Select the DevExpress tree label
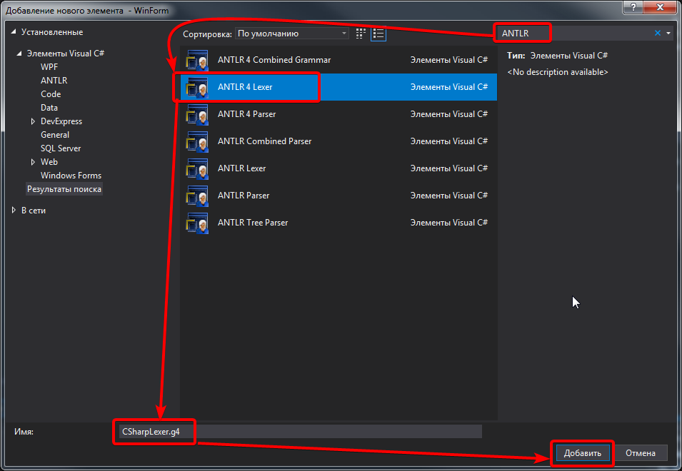This screenshot has height=471, width=682. pos(61,121)
